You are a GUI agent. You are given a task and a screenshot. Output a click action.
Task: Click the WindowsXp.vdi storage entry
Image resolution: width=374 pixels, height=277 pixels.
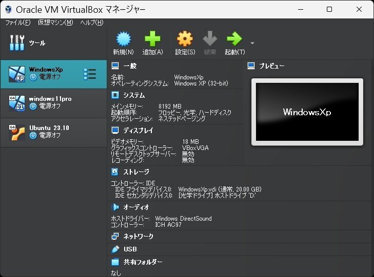220,189
